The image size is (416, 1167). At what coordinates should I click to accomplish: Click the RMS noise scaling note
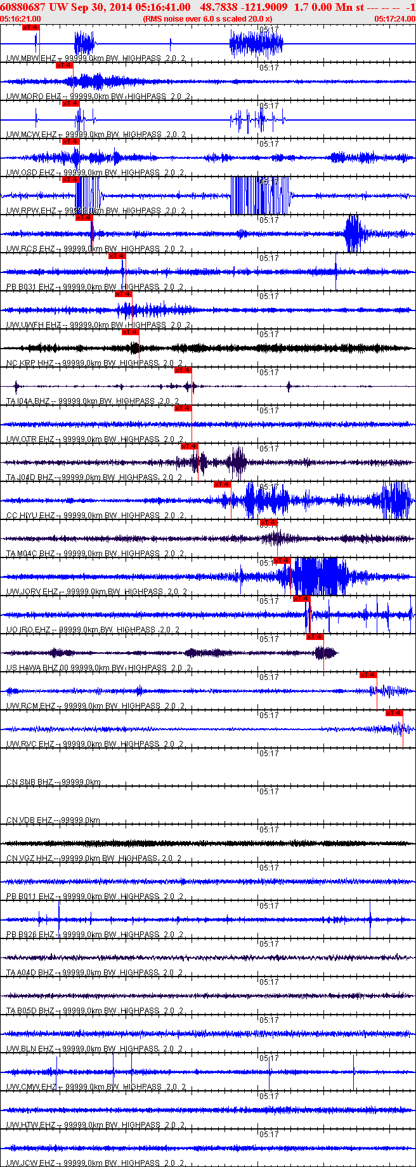(x=208, y=19)
